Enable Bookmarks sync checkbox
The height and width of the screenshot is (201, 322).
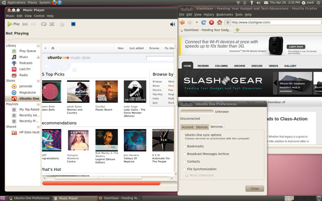[x=184, y=147]
